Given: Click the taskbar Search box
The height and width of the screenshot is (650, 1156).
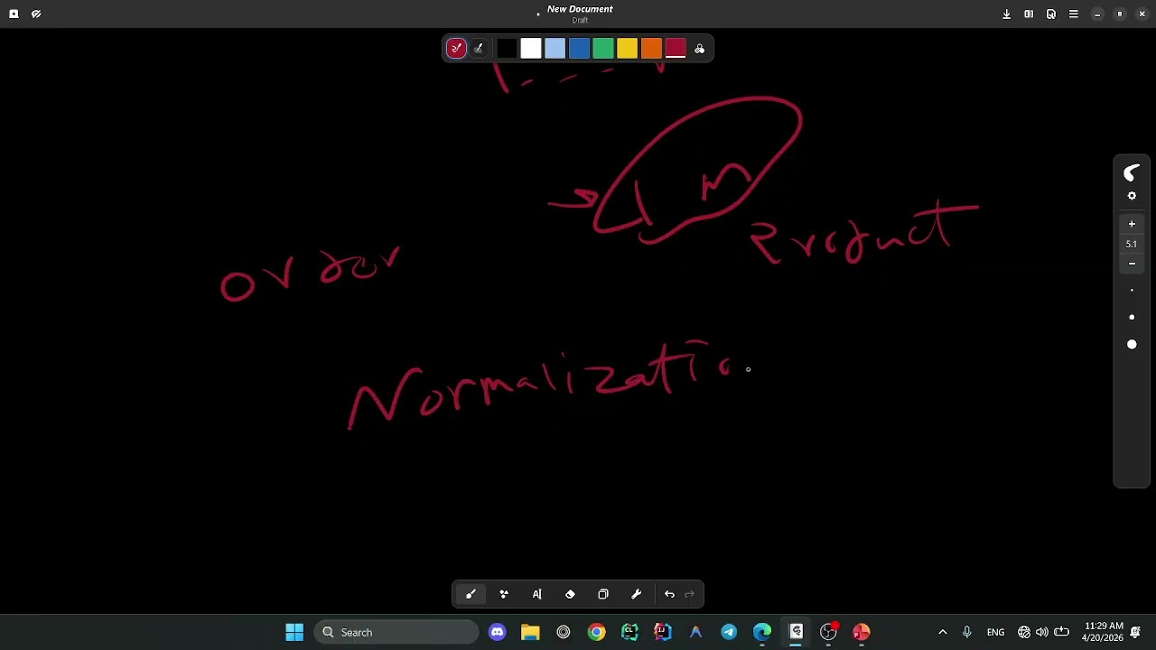Looking at the screenshot, I should pyautogui.click(x=397, y=632).
